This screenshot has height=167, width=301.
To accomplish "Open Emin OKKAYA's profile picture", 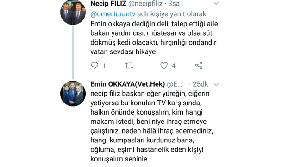I will tap(73, 94).
